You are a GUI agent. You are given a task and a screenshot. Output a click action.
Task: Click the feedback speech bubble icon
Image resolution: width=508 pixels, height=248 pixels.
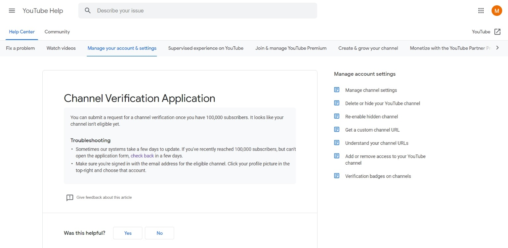click(69, 198)
